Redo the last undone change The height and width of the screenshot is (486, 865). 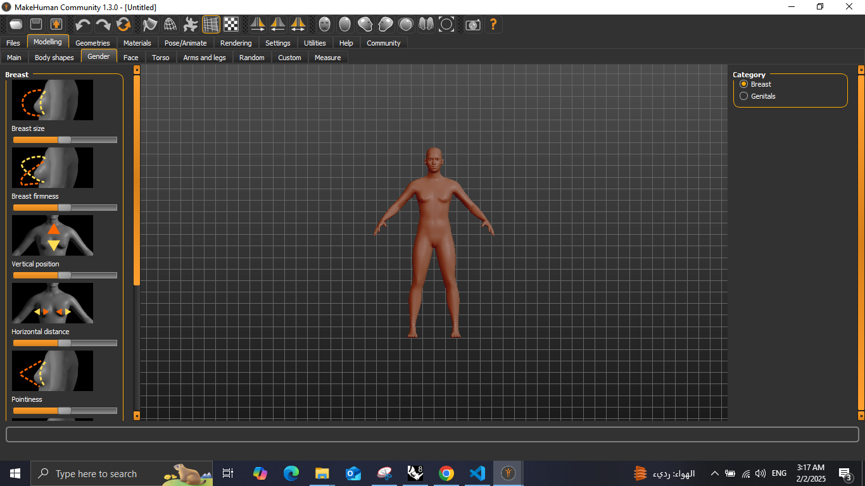[103, 25]
